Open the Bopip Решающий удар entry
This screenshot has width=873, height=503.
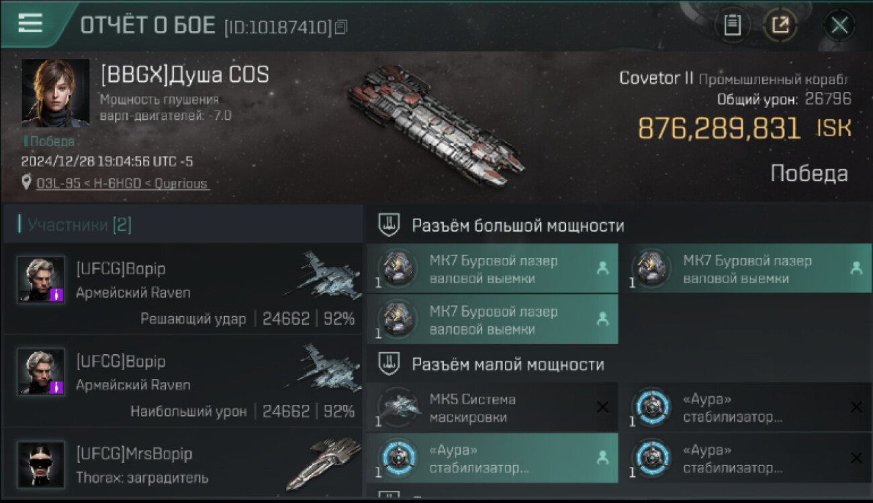[x=183, y=290]
